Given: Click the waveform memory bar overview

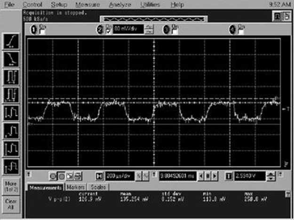Looking at the screenshot, I should click(154, 19).
